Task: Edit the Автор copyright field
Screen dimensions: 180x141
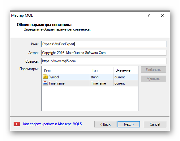Action: click(104, 53)
